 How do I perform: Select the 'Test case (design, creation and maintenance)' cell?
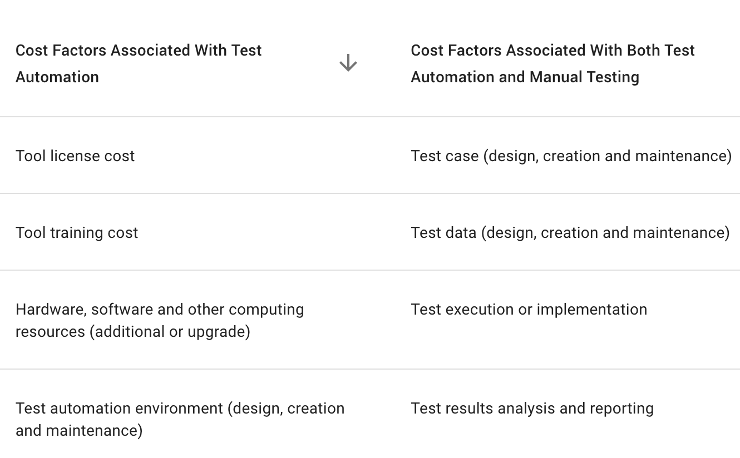point(571,156)
